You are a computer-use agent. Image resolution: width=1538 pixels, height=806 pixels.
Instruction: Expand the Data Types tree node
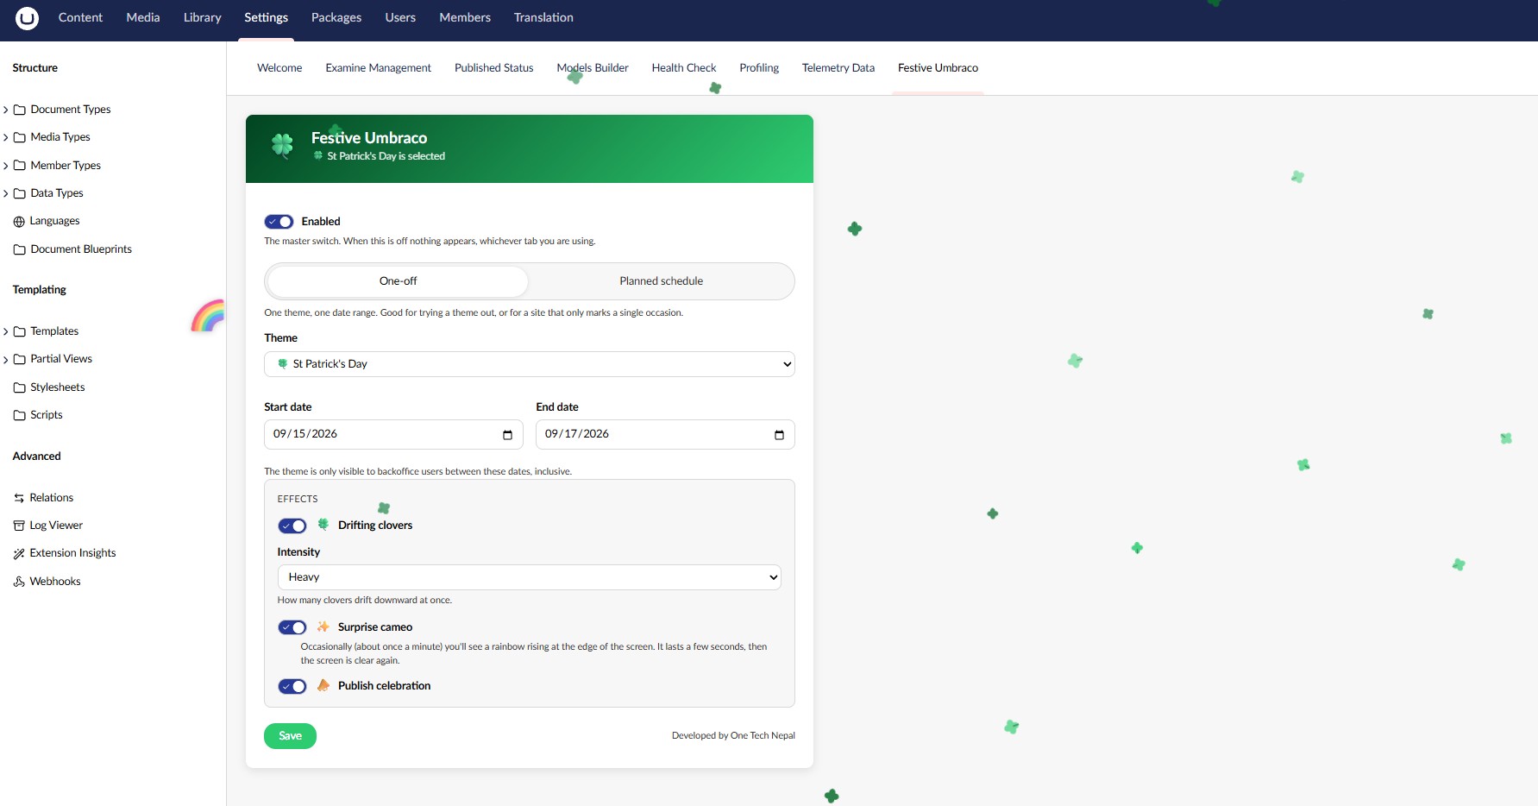click(x=6, y=193)
